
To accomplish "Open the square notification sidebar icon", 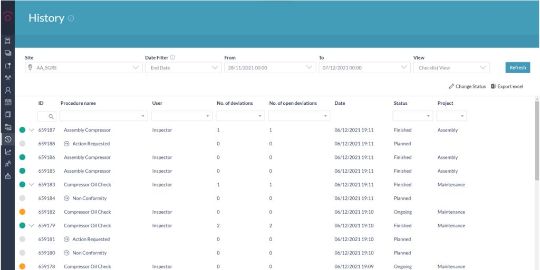I will point(7,66).
